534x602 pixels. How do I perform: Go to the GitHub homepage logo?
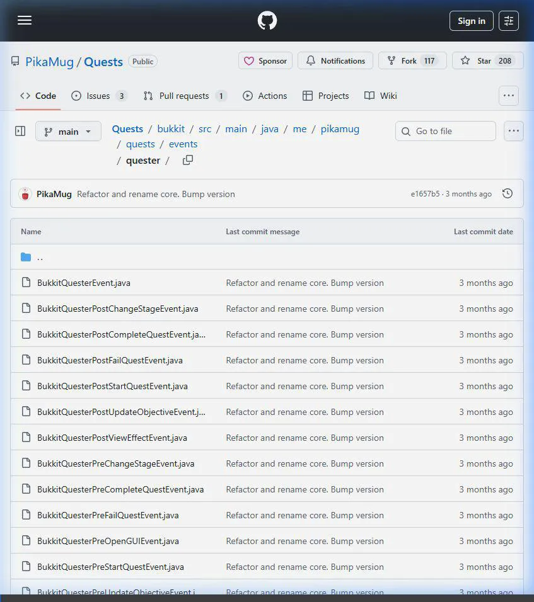click(267, 21)
